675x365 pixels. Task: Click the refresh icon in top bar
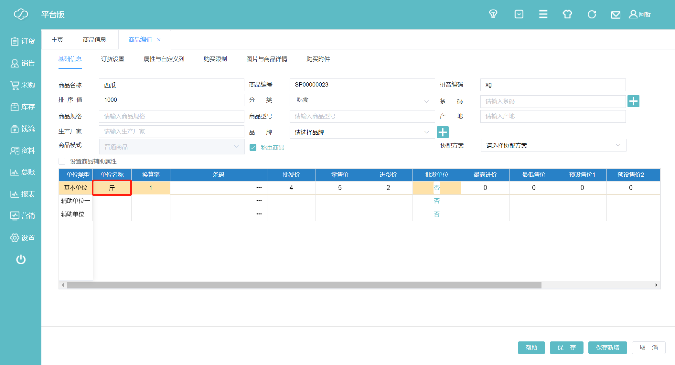point(592,14)
